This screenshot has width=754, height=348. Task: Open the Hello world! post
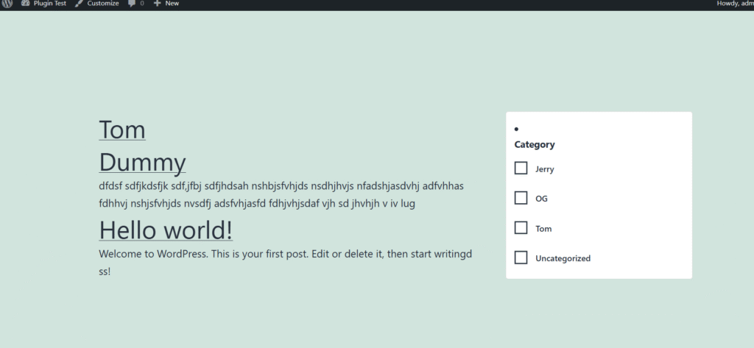click(x=166, y=230)
